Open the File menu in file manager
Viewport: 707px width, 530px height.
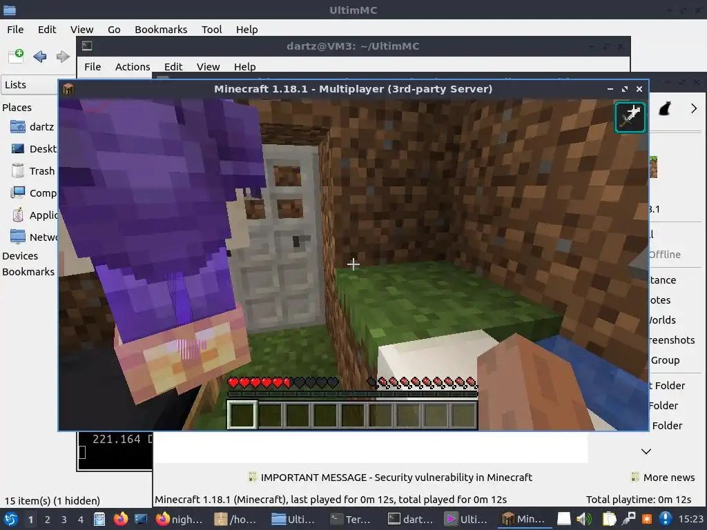pos(15,29)
